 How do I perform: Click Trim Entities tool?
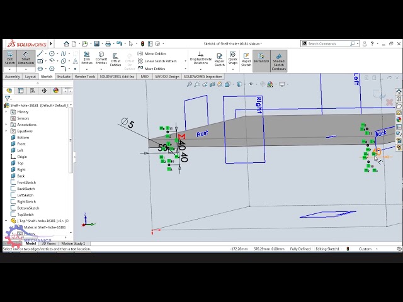pyautogui.click(x=87, y=58)
